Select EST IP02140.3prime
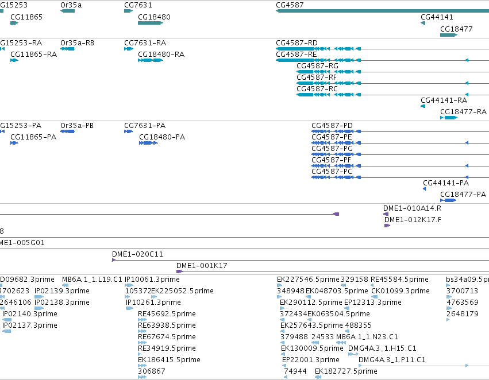 pyautogui.click(x=7, y=320)
